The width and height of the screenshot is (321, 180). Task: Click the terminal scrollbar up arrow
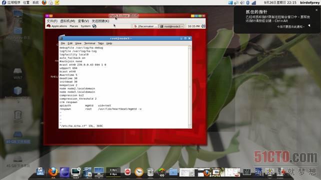coord(189,47)
